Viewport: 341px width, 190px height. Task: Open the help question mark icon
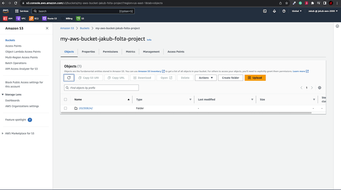[x=284, y=11]
